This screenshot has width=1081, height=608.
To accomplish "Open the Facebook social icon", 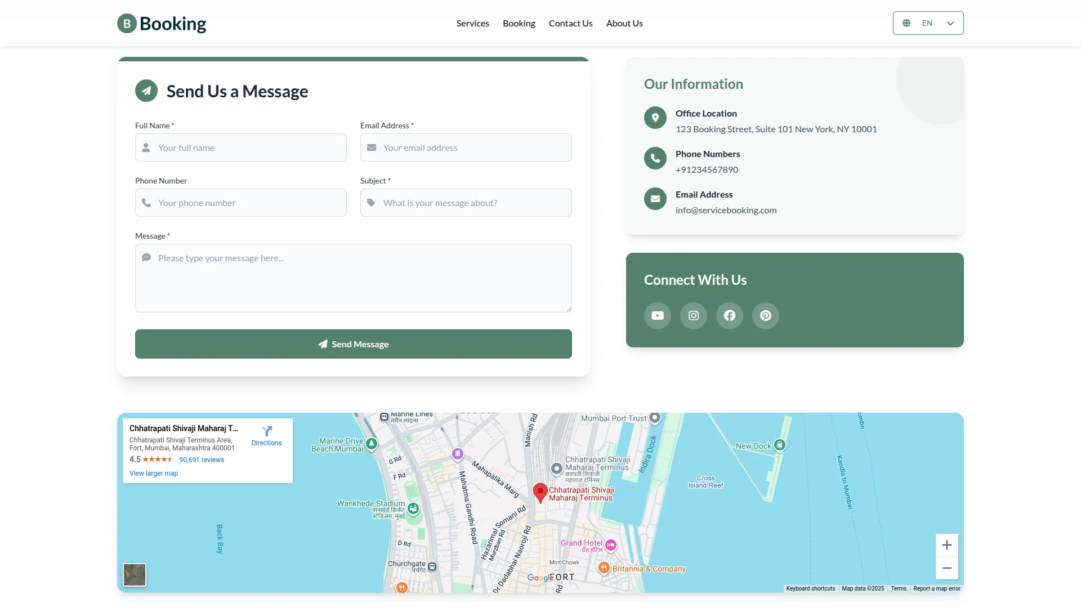I will pyautogui.click(x=729, y=316).
